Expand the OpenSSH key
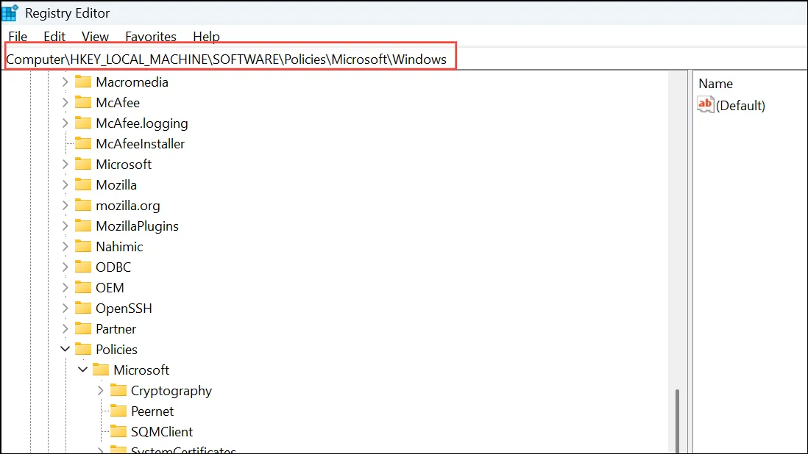Viewport: 808px width, 454px height. point(65,308)
